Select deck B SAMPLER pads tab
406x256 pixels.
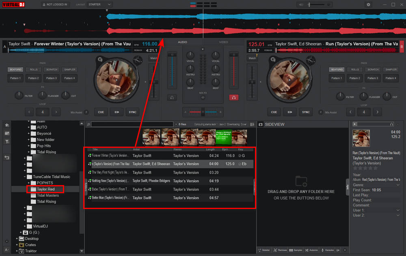pos(391,70)
